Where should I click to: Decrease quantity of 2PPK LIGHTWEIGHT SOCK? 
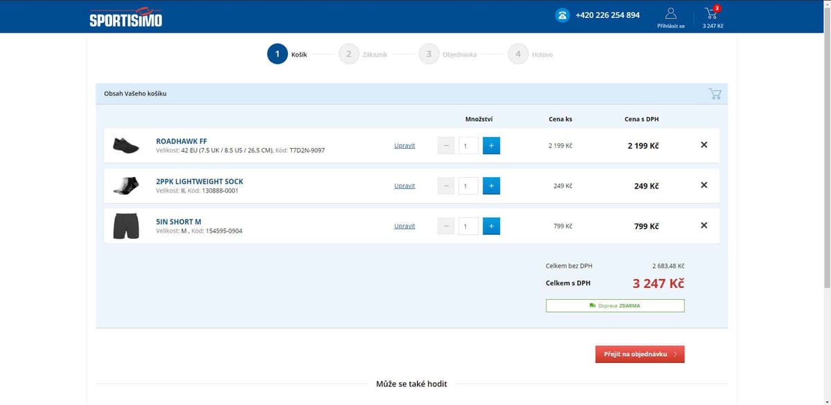click(447, 186)
